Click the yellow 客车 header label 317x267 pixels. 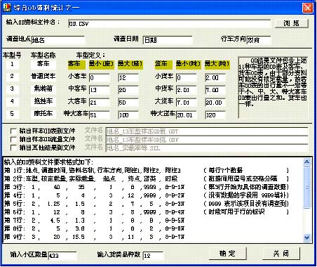point(76,64)
